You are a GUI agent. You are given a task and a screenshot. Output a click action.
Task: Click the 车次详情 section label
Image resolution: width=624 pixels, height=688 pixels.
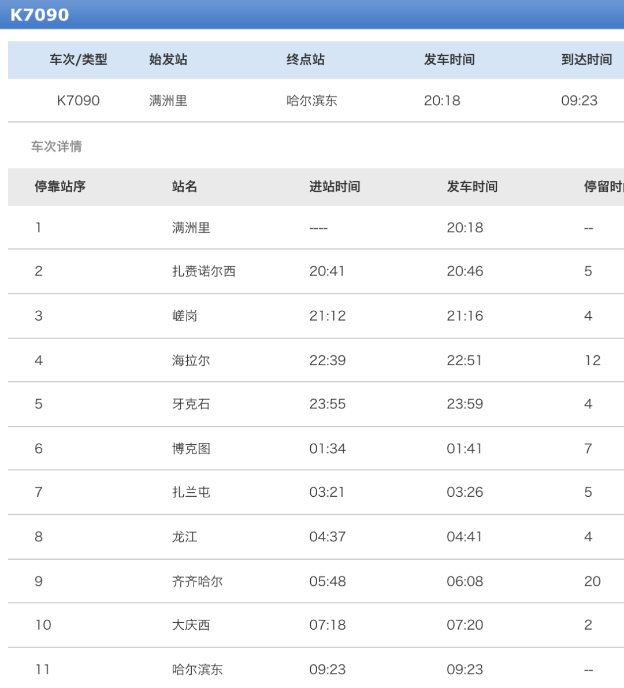coord(56,147)
